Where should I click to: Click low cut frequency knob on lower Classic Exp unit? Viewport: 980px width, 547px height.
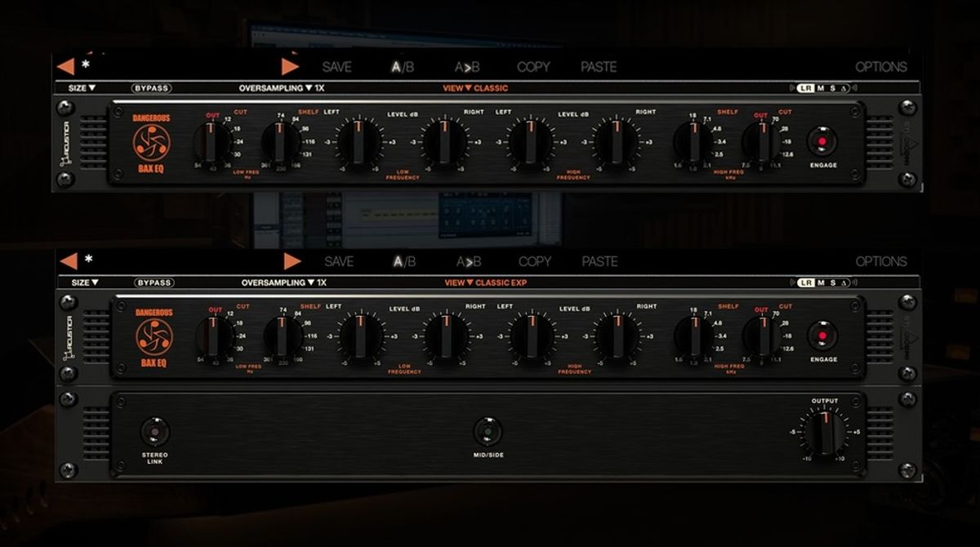coord(215,336)
